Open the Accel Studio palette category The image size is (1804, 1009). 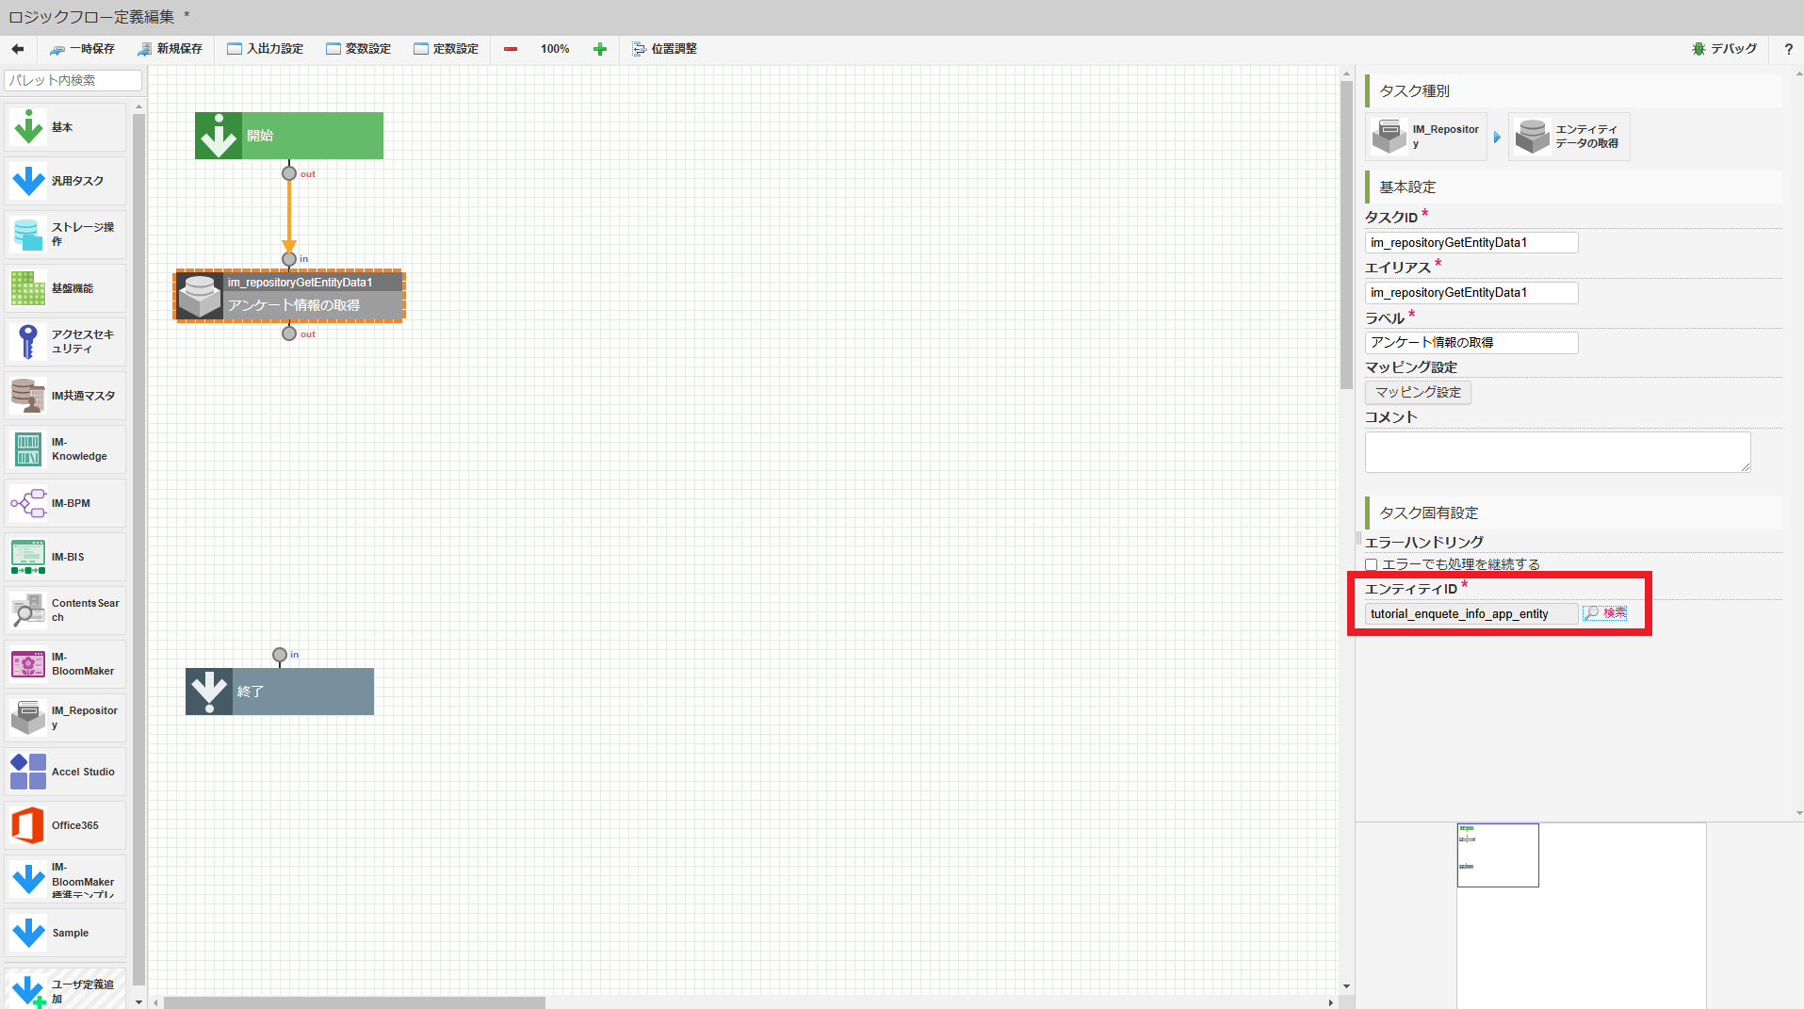[28, 771]
